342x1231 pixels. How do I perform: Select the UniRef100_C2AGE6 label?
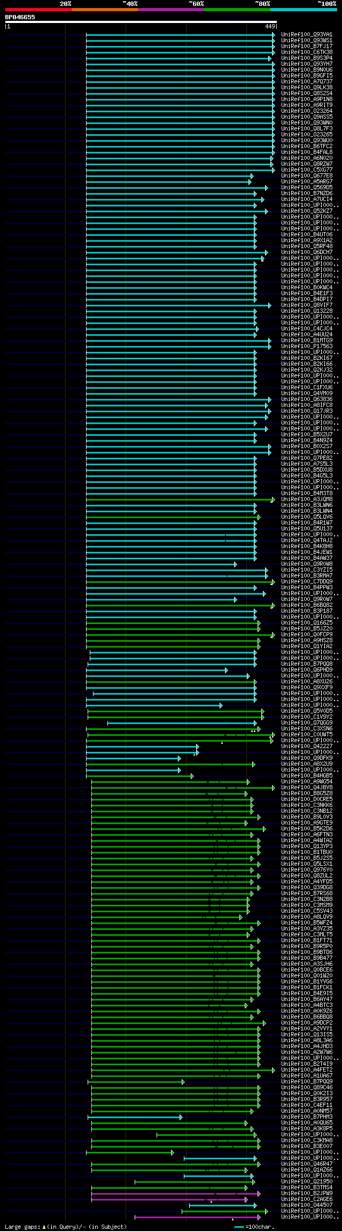pos(307,1199)
